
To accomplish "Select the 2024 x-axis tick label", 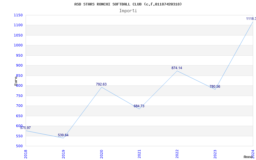I will click(253, 153).
